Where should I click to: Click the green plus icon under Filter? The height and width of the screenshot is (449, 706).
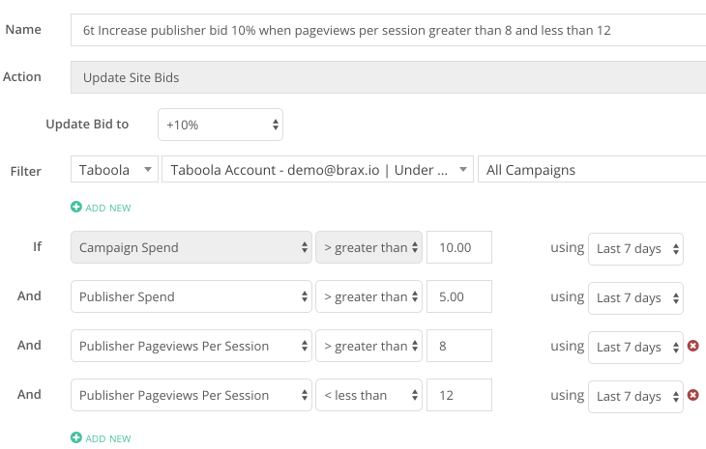(x=76, y=207)
